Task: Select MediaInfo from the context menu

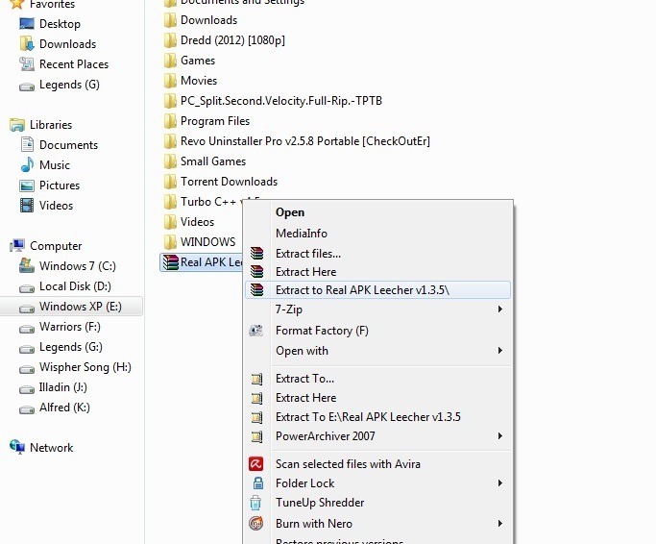Action: [x=301, y=234]
